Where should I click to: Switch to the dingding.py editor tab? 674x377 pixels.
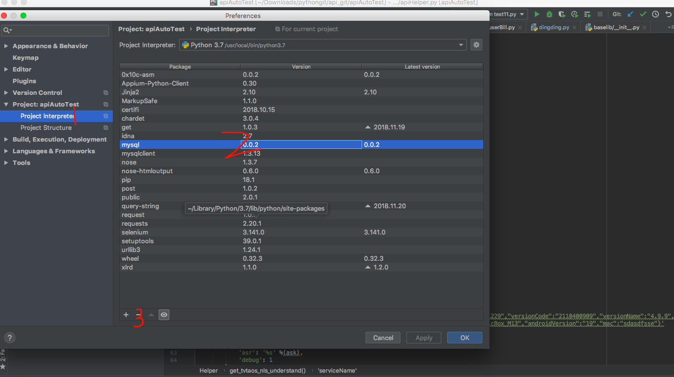click(554, 27)
